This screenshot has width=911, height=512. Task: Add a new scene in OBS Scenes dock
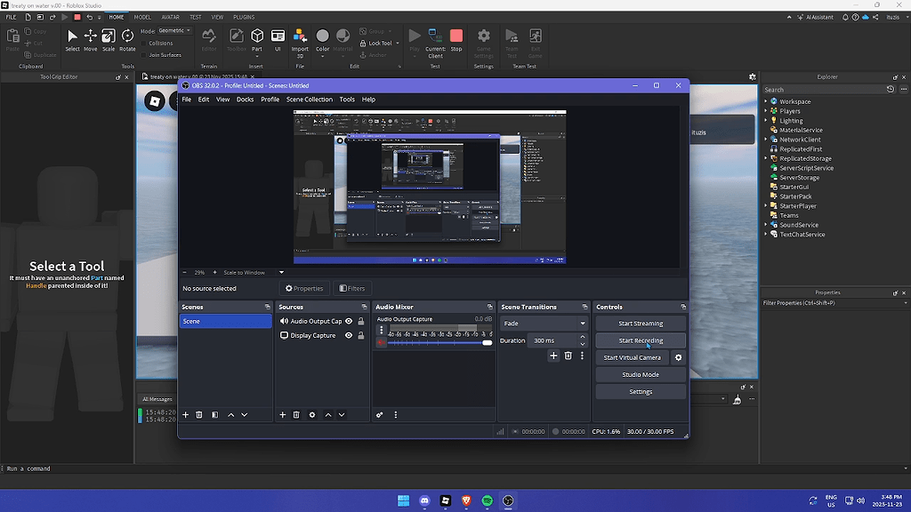point(185,415)
